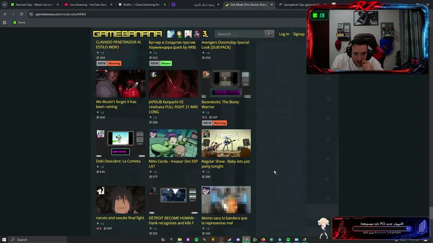
Task: Open the Regular Show band thumbnail
Action: [226, 143]
